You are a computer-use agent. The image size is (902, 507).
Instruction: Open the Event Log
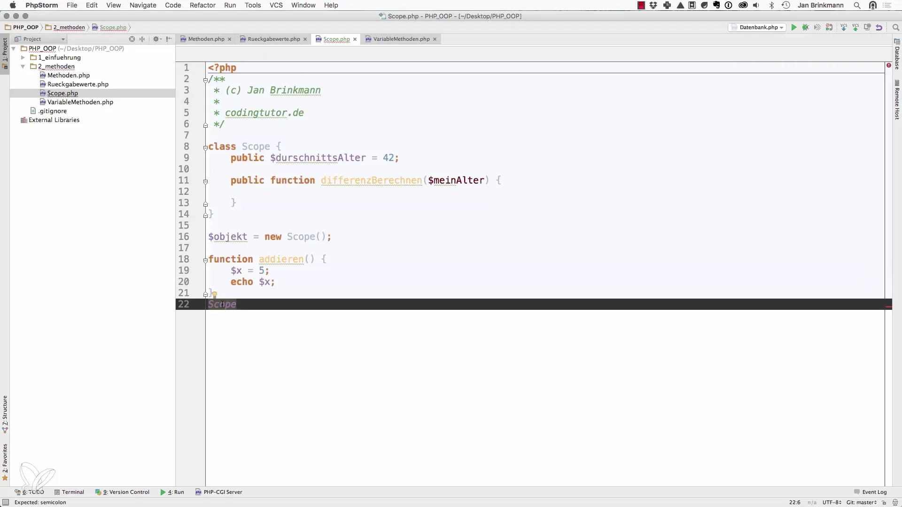point(870,492)
